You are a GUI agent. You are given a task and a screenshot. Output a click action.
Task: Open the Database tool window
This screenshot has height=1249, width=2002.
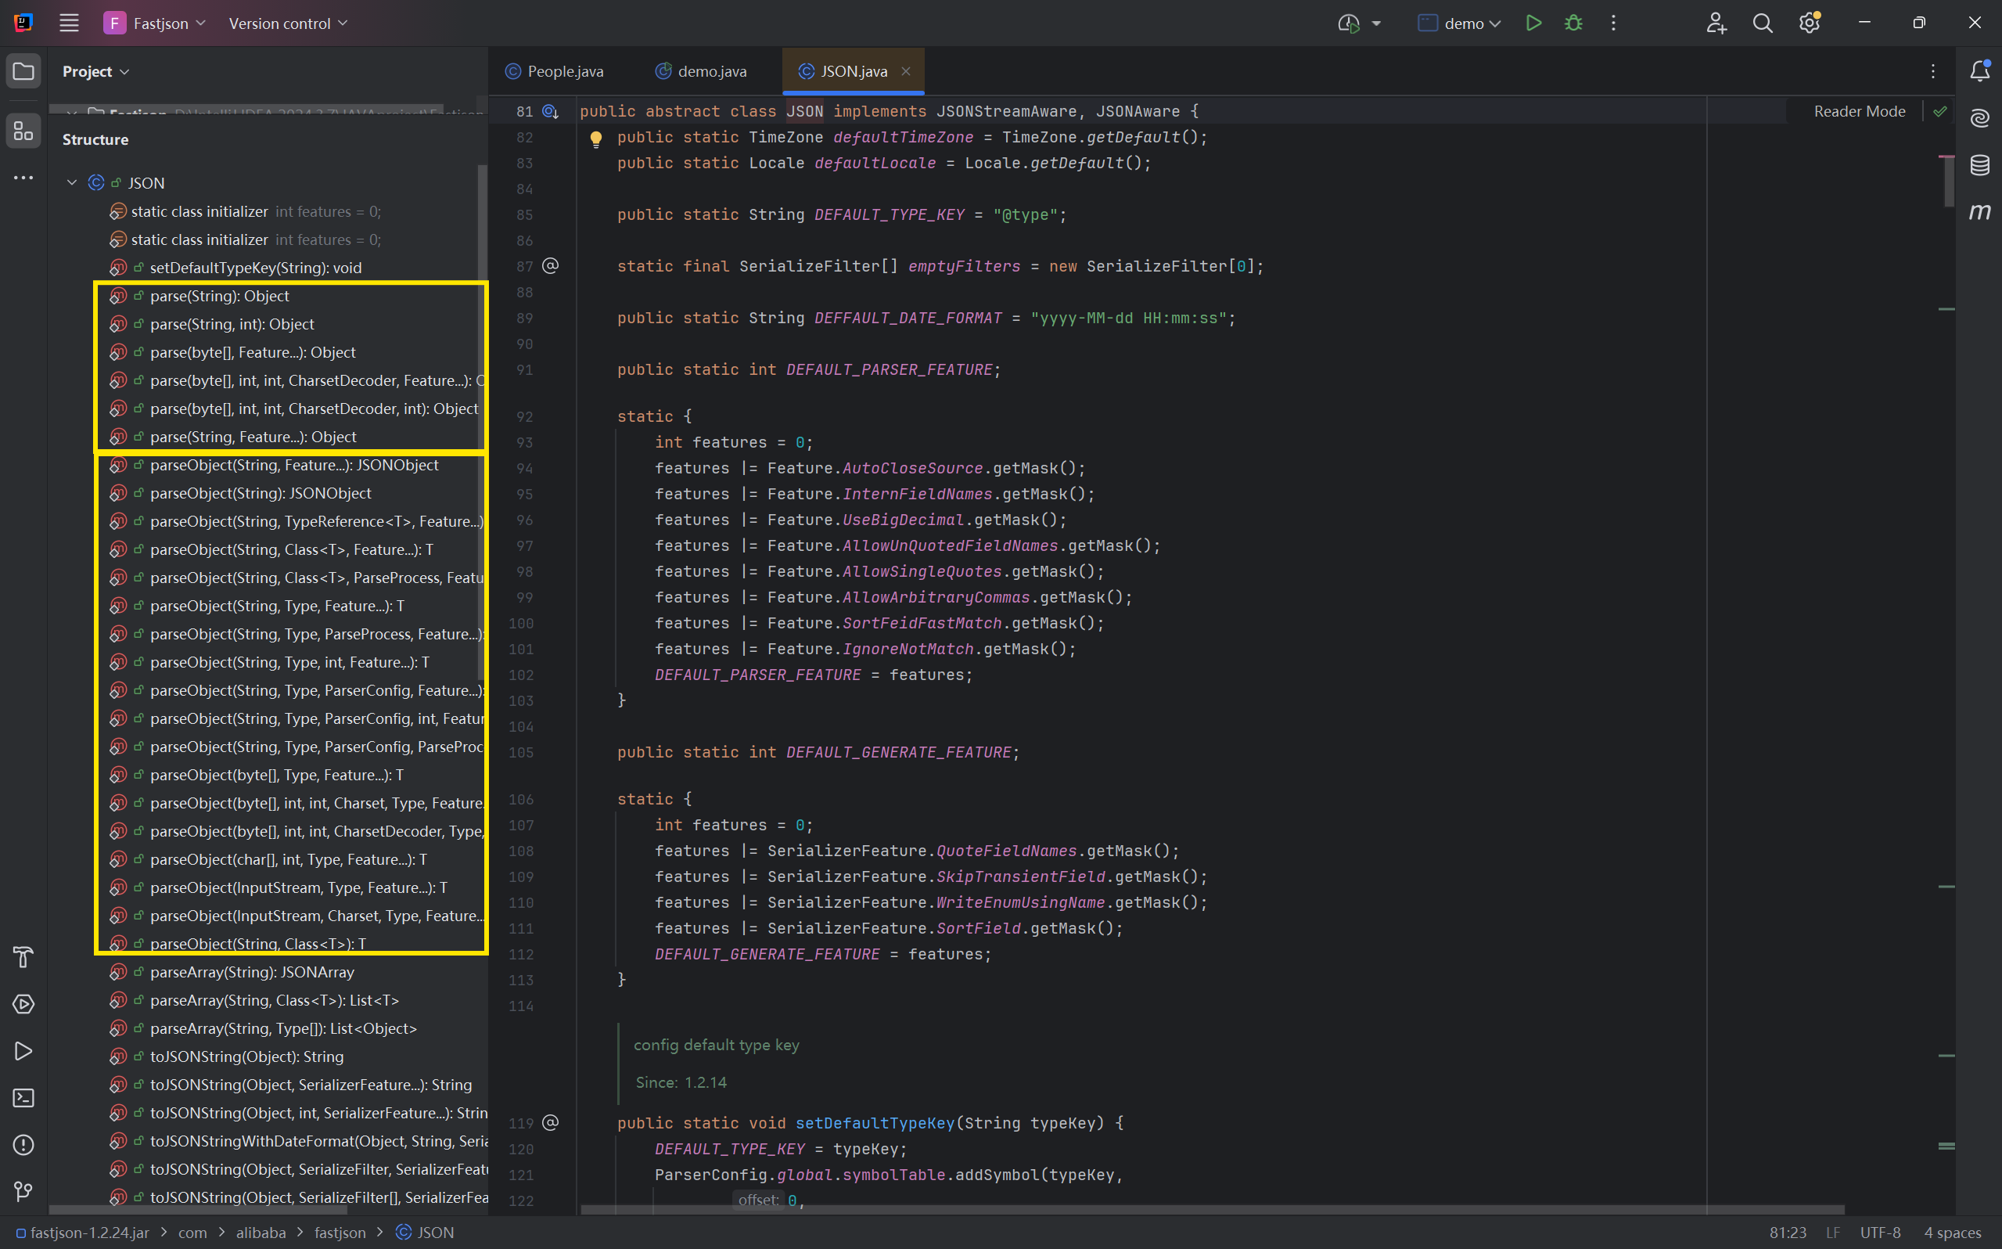point(1980,165)
